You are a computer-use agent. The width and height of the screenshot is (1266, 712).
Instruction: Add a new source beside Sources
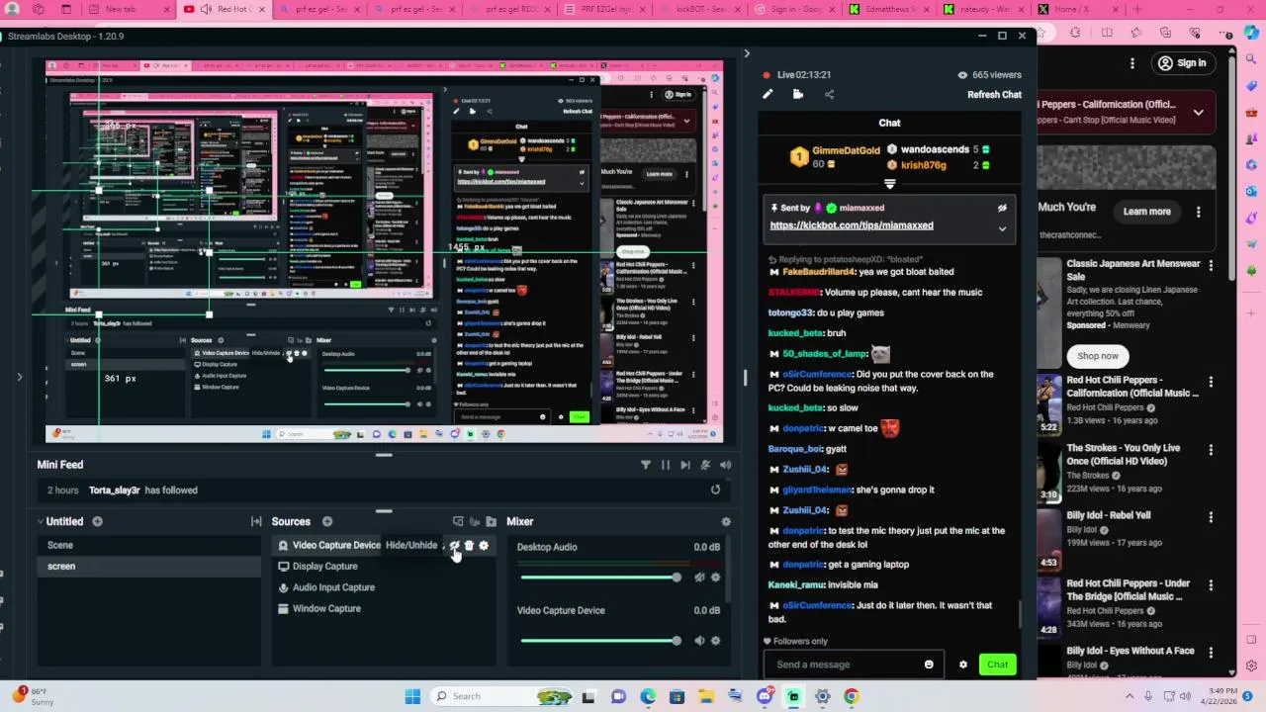tap(326, 521)
